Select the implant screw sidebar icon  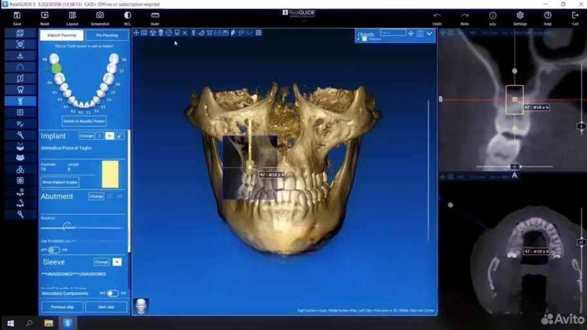tap(20, 101)
